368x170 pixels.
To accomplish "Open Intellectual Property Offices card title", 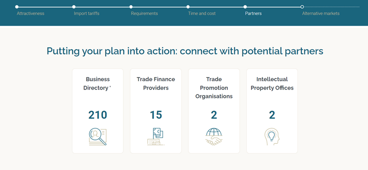I will pos(272,84).
